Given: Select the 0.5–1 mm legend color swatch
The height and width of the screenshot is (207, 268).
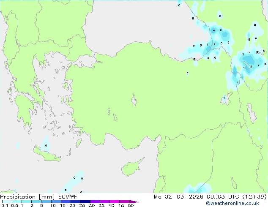Looking at the screenshot, I should (17, 202).
